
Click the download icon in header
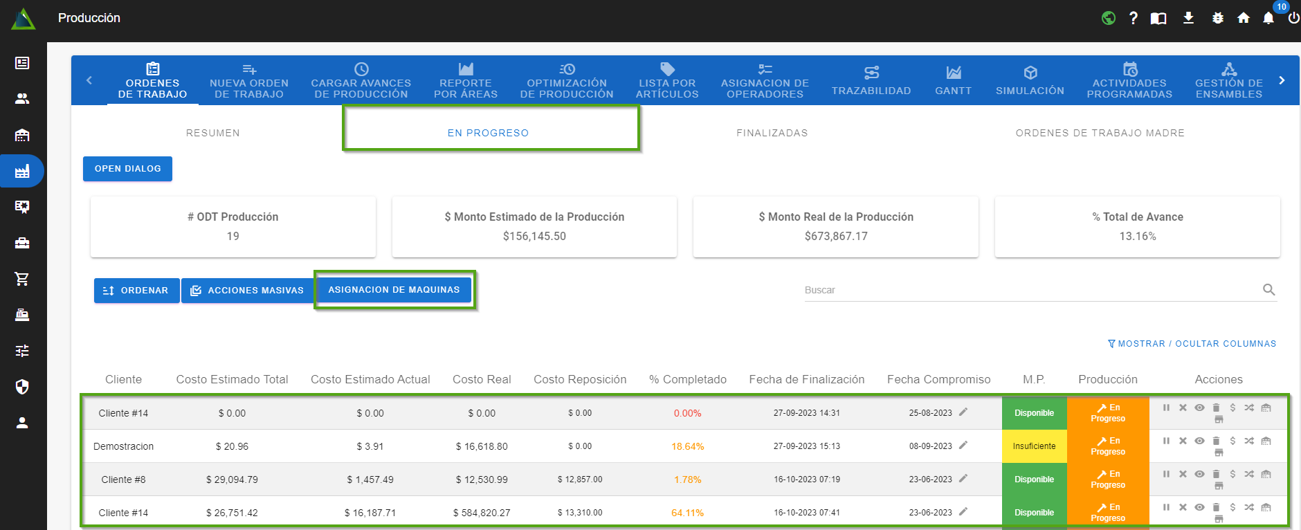[1188, 18]
